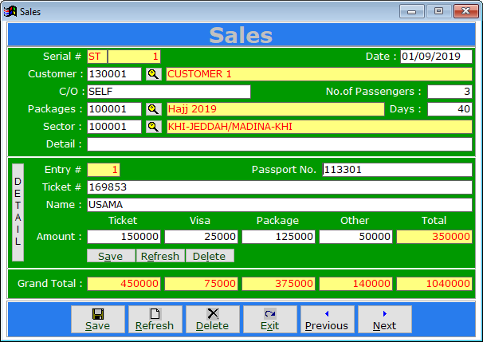Click the Passport No. field 113301

pos(397,170)
